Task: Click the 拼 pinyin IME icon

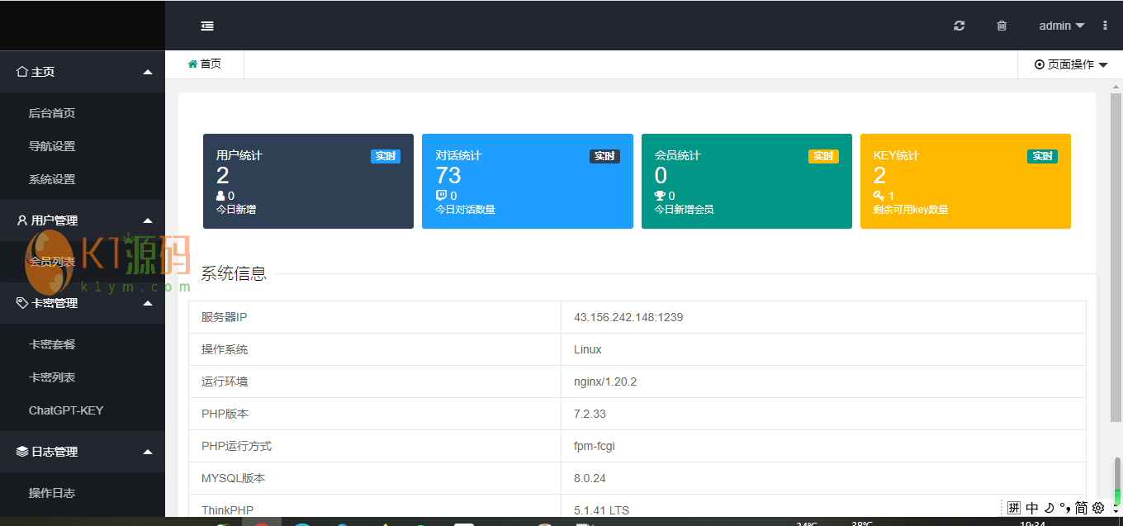Action: (1014, 508)
